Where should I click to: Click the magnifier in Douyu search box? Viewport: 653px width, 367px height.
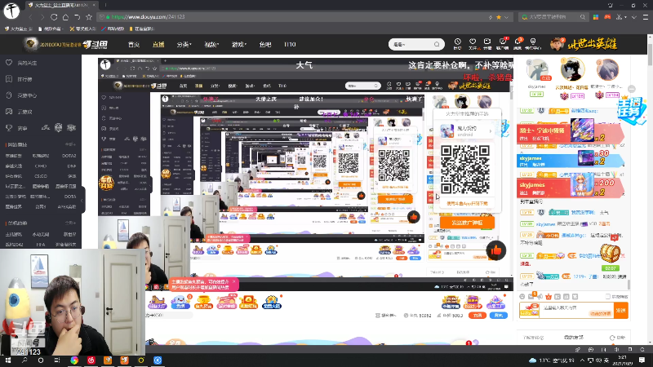click(437, 44)
